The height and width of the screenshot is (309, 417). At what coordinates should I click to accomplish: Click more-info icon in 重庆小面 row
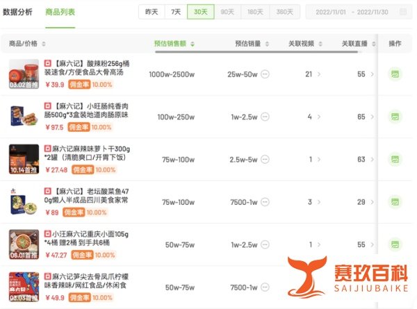tap(265, 244)
